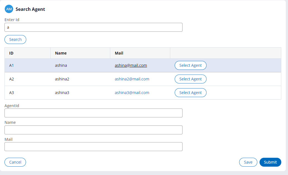The width and height of the screenshot is (288, 175).
Task: Open the ashina3@mail.com email link
Action: (132, 92)
